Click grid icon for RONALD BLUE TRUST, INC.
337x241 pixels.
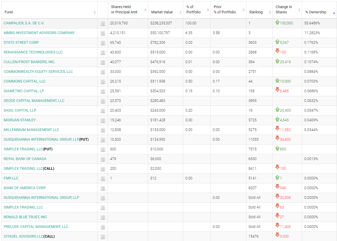(x=103, y=217)
